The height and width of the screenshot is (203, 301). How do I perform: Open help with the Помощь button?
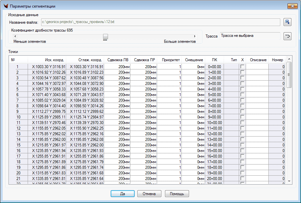[x=177, y=194]
